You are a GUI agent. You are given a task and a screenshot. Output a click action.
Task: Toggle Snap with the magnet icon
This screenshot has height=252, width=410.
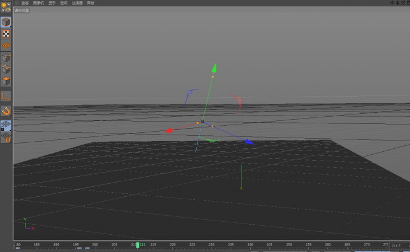6,111
